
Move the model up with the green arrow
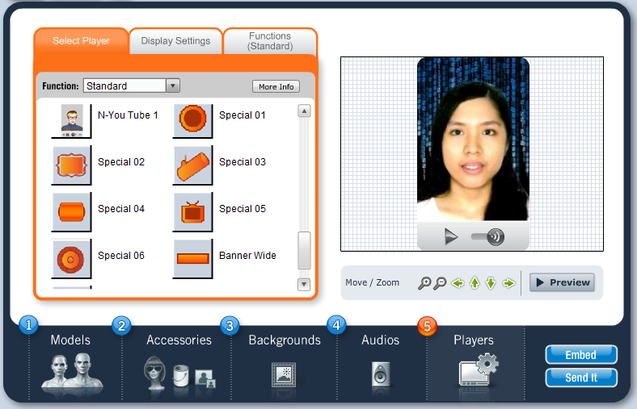click(475, 283)
